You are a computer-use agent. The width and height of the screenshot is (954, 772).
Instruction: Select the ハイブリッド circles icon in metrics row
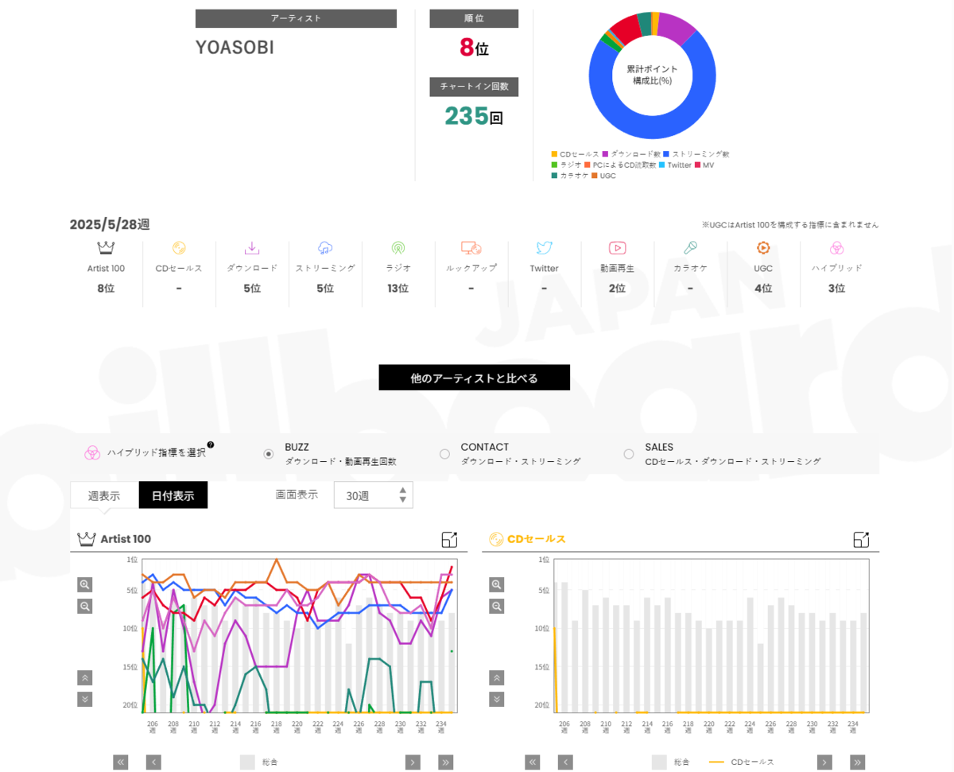836,248
